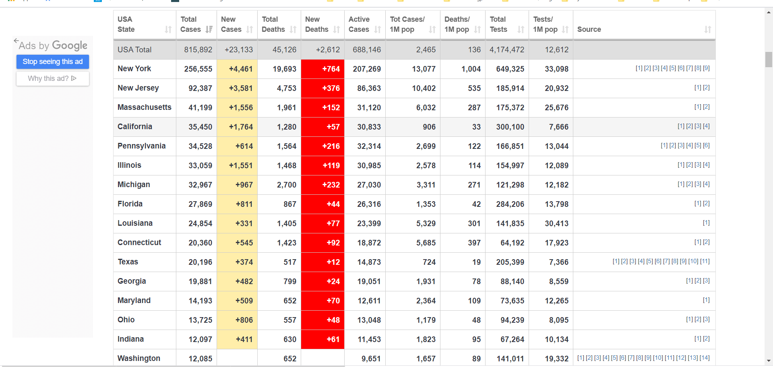Image resolution: width=773 pixels, height=367 pixels.
Task: Sort by Tot Cases/1M pop icon
Action: click(432, 29)
